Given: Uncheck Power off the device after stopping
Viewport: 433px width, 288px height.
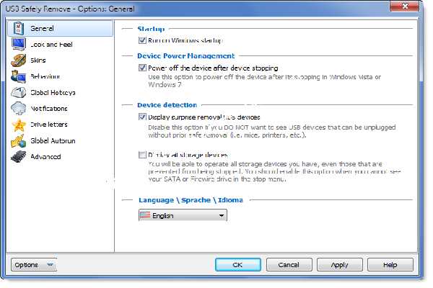Looking at the screenshot, I should [x=142, y=68].
